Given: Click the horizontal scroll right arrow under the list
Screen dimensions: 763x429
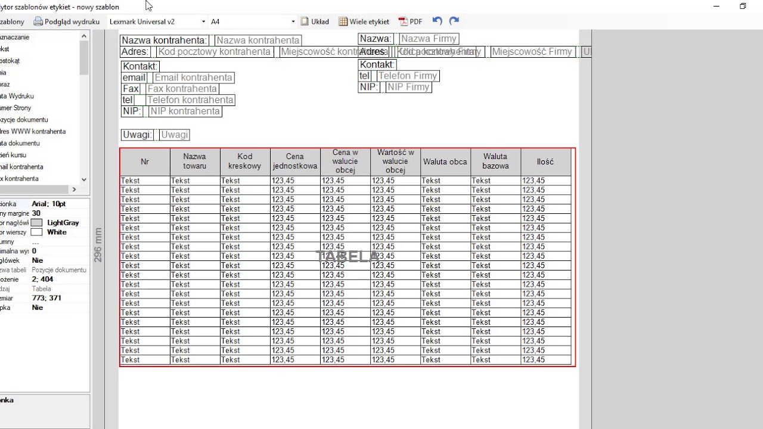Looking at the screenshot, I should click(74, 189).
